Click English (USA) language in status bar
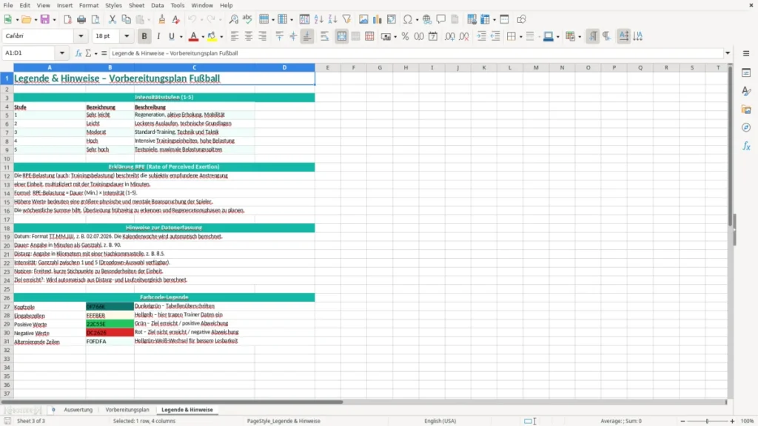This screenshot has height=426, width=758. 440,421
